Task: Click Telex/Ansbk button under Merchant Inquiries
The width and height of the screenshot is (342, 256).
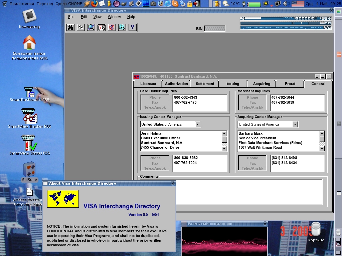Action: click(x=252, y=107)
